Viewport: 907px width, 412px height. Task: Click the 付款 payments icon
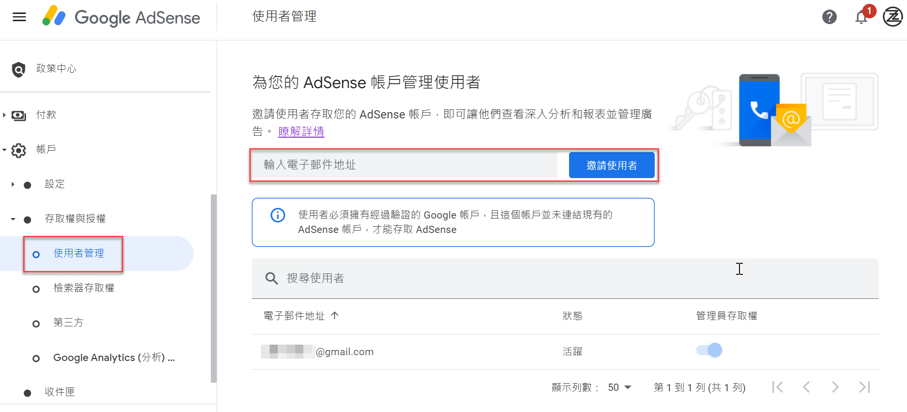(19, 116)
